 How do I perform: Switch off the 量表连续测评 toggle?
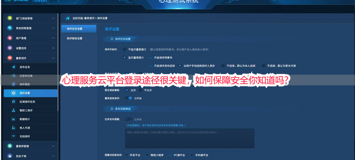129,98
